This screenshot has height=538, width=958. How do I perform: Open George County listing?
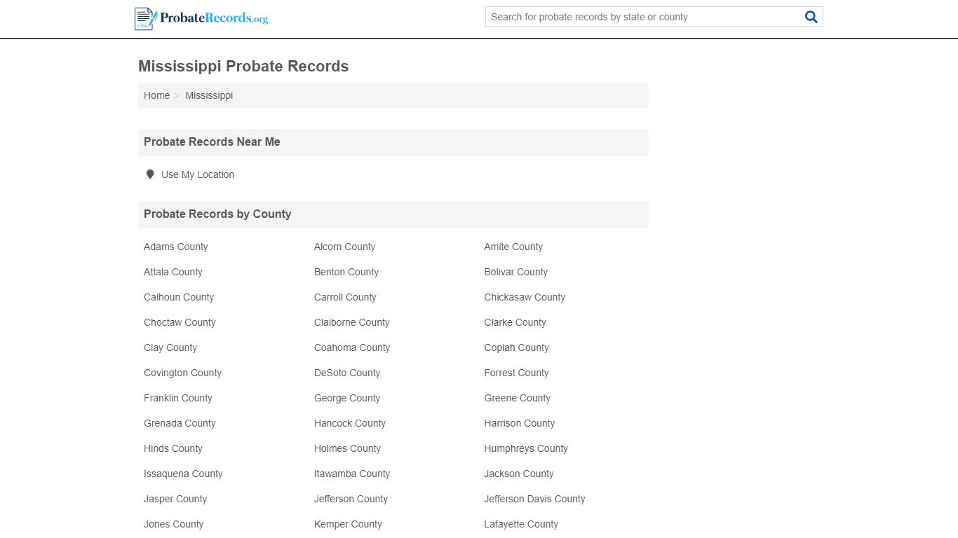tap(347, 398)
